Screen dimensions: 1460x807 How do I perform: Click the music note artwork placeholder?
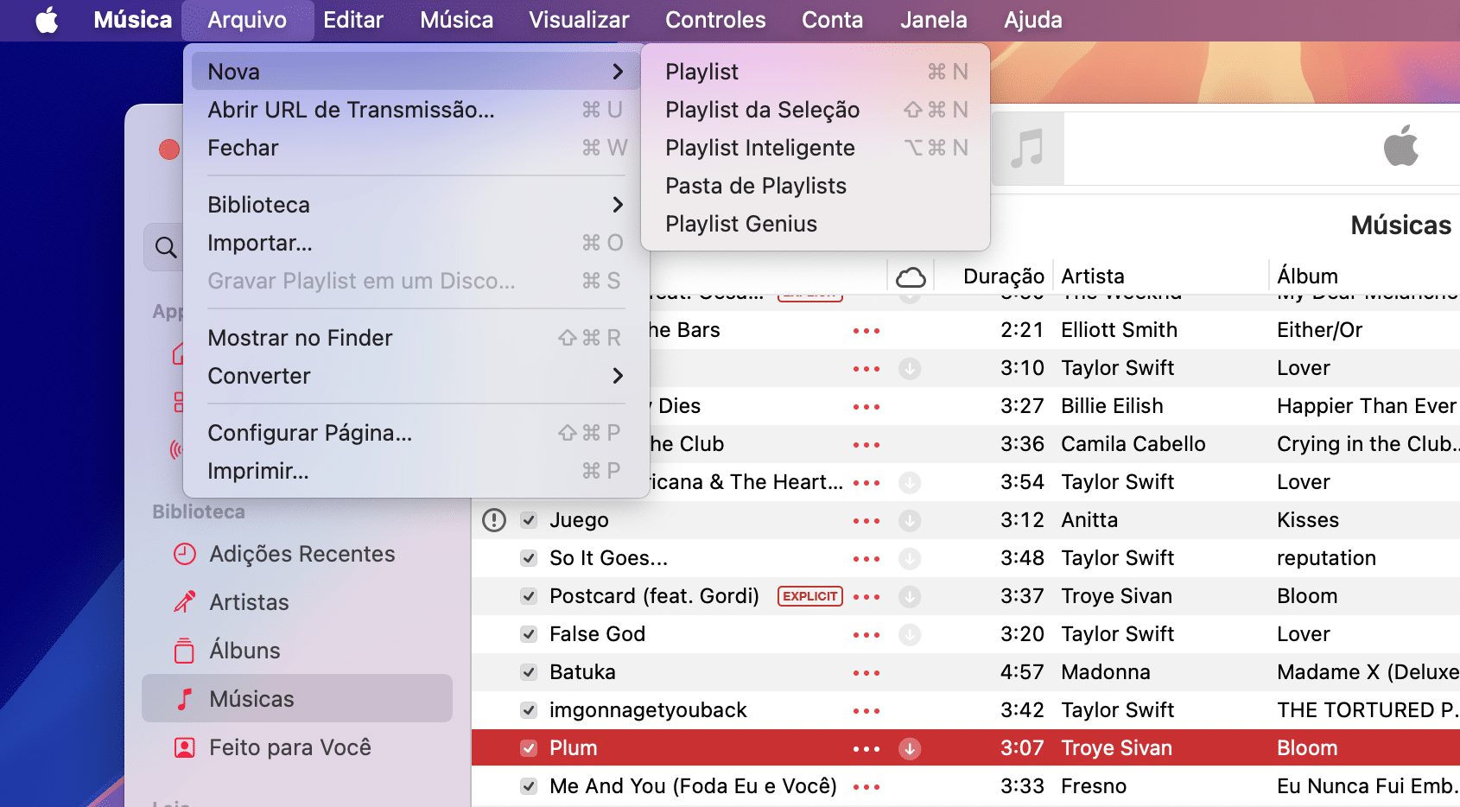point(1028,148)
